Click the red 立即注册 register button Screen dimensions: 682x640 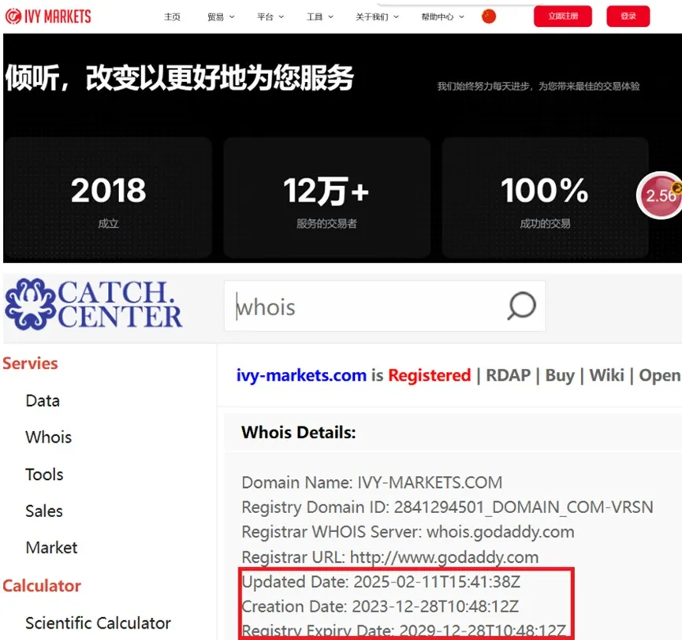pyautogui.click(x=563, y=16)
